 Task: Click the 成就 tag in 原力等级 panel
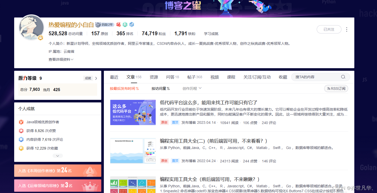pos(88,78)
